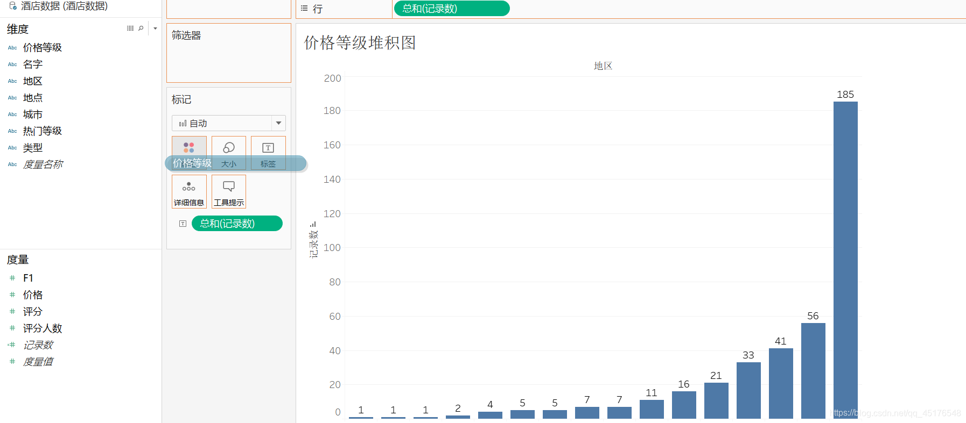Select the 类型 dimension field
Viewport: 966px width, 423px height.
[x=33, y=147]
